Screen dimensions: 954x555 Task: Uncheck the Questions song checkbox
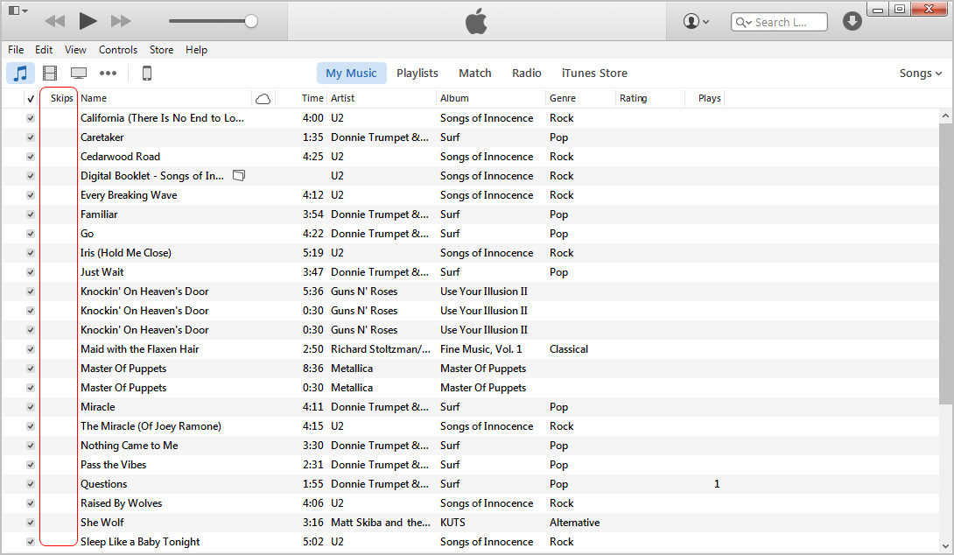31,484
